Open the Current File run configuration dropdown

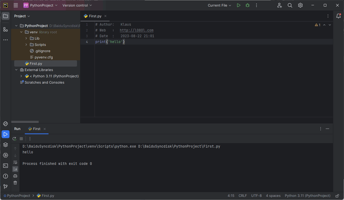coord(219,5)
